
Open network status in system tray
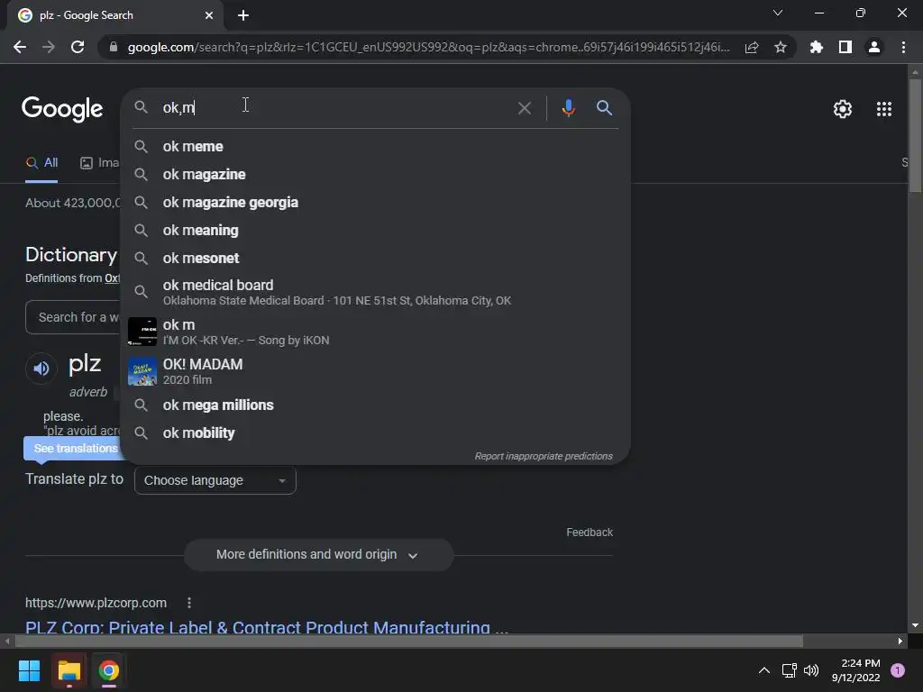pyautogui.click(x=789, y=670)
